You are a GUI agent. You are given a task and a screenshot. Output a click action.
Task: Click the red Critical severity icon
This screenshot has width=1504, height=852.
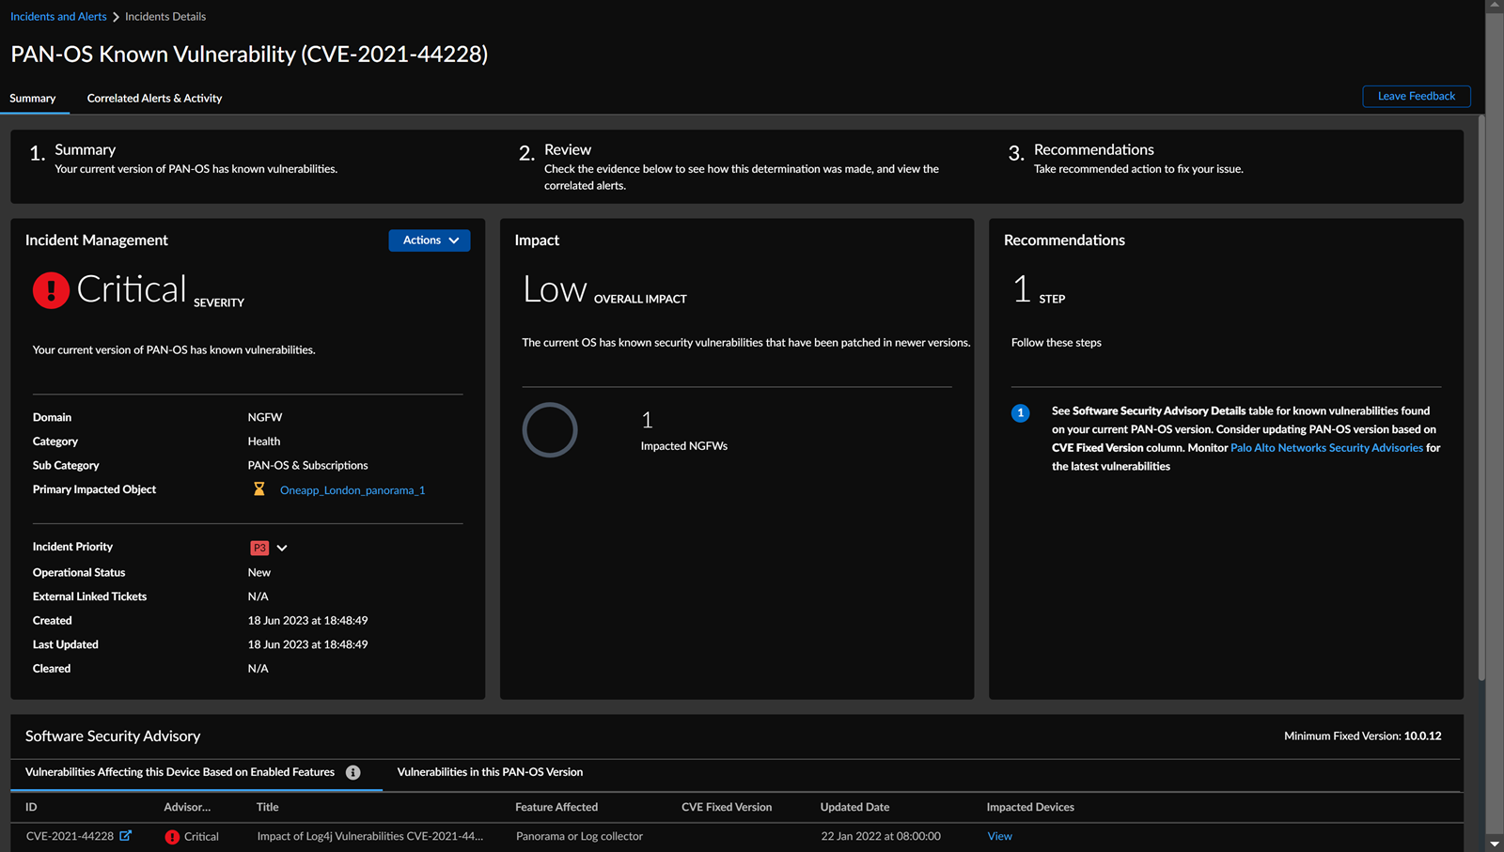pyautogui.click(x=51, y=290)
